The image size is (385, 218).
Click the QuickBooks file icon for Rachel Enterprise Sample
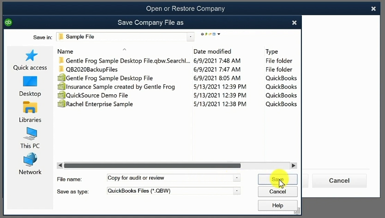[61, 104]
